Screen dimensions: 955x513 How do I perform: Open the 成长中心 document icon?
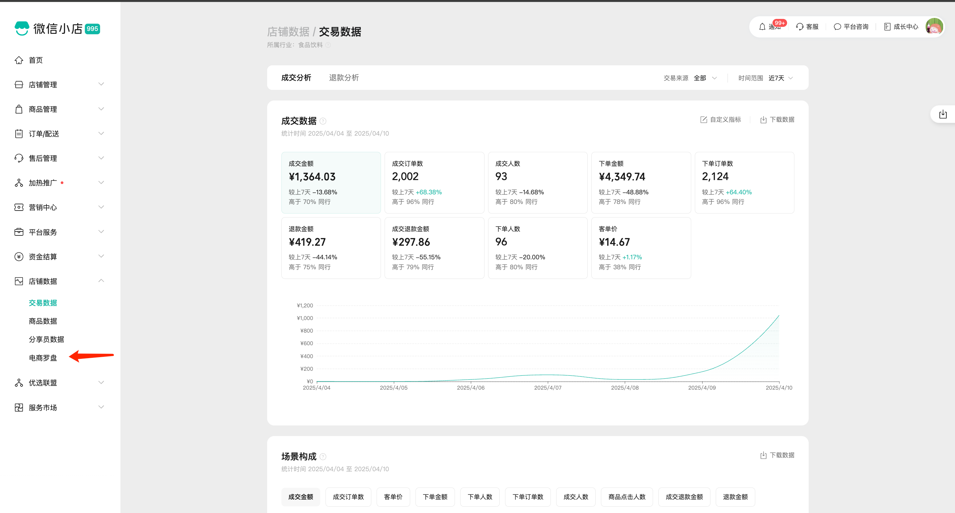click(887, 27)
